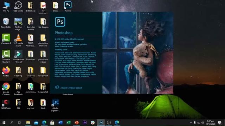Image resolution: width=225 pixels, height=126 pixels.
Task: Select the Slack folder beside the Adobe shortcut
Action: pos(56,6)
